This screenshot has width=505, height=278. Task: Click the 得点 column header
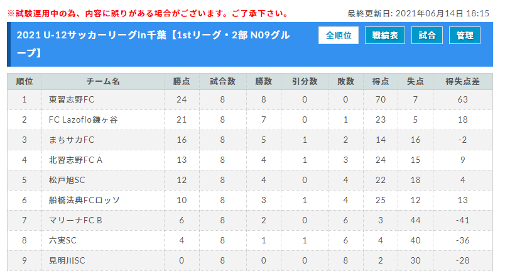click(x=381, y=82)
